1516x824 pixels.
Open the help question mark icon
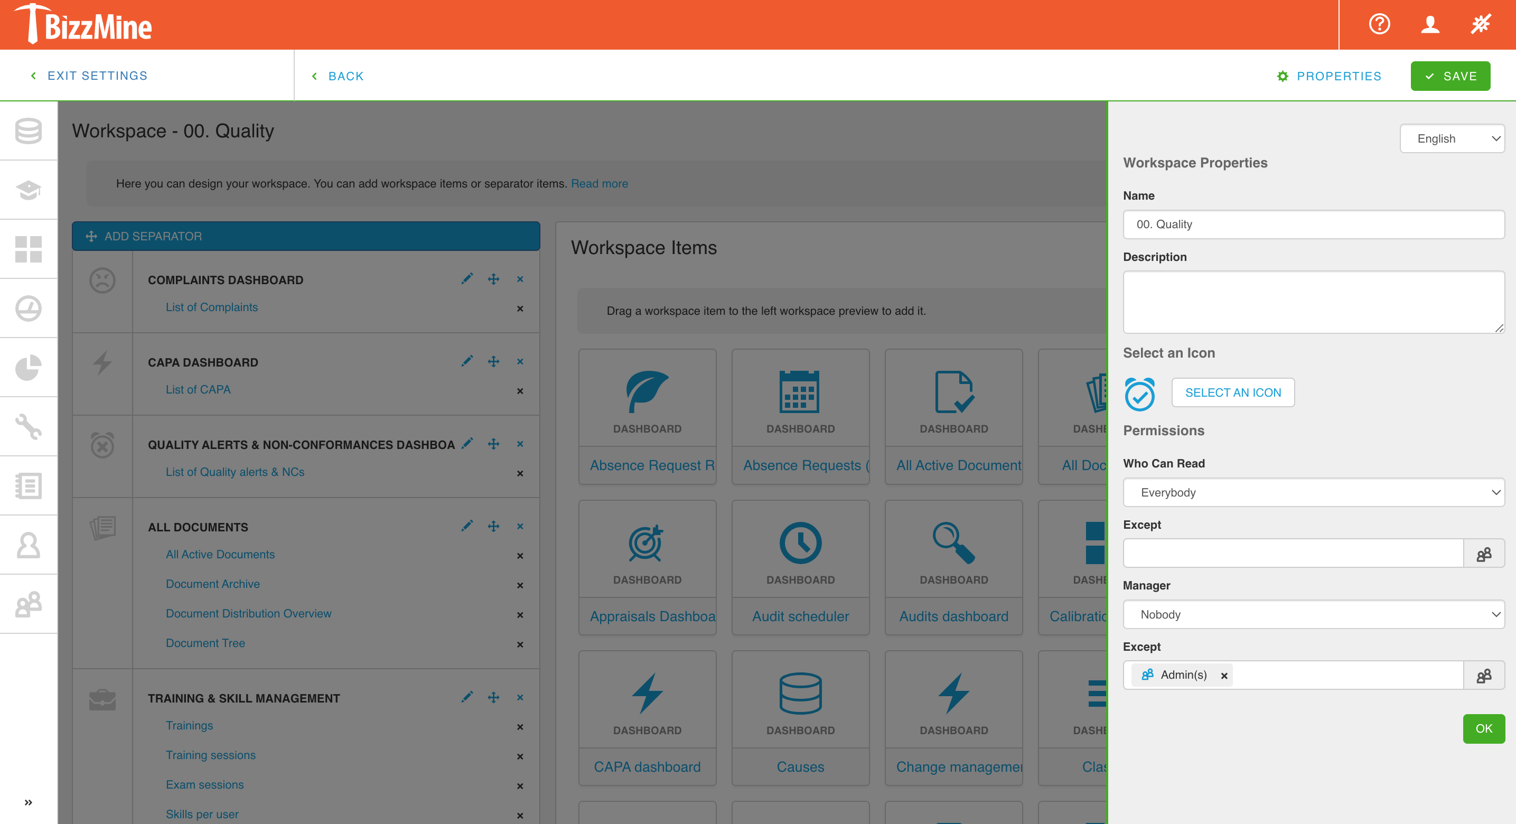coord(1379,24)
